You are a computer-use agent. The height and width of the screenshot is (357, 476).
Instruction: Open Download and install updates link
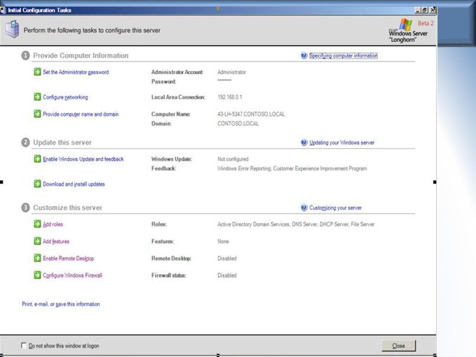pyautogui.click(x=74, y=184)
